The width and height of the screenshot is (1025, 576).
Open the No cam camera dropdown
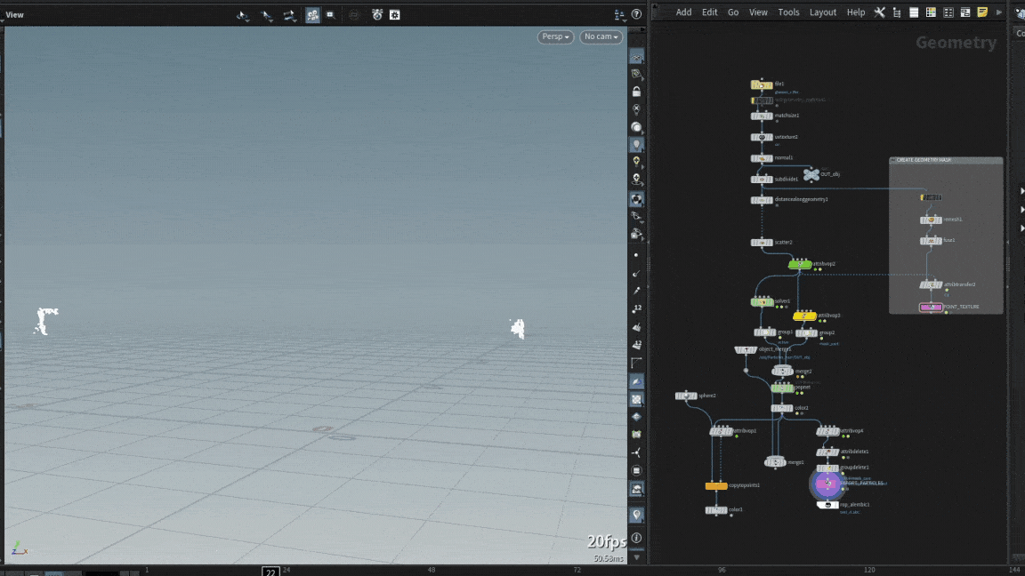point(601,36)
